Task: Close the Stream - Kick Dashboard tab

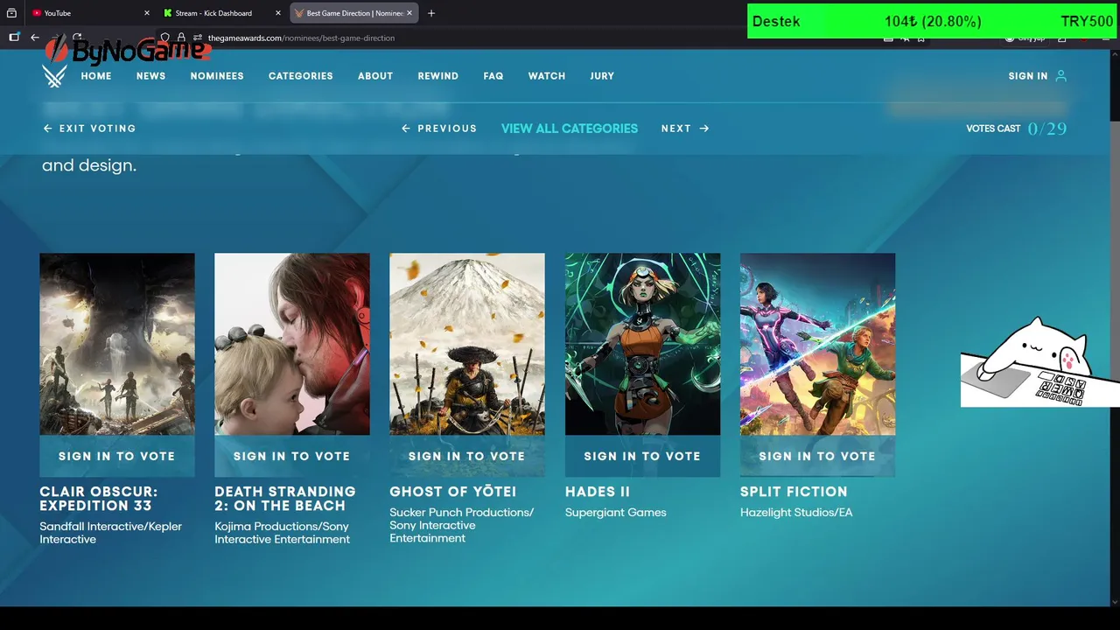Action: tap(278, 13)
